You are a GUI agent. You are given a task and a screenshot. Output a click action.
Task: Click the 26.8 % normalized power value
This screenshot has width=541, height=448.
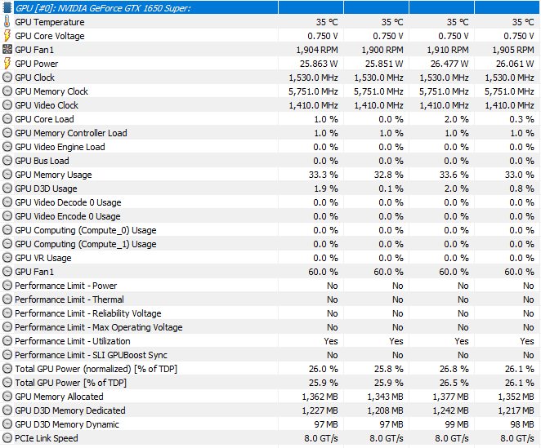454,369
